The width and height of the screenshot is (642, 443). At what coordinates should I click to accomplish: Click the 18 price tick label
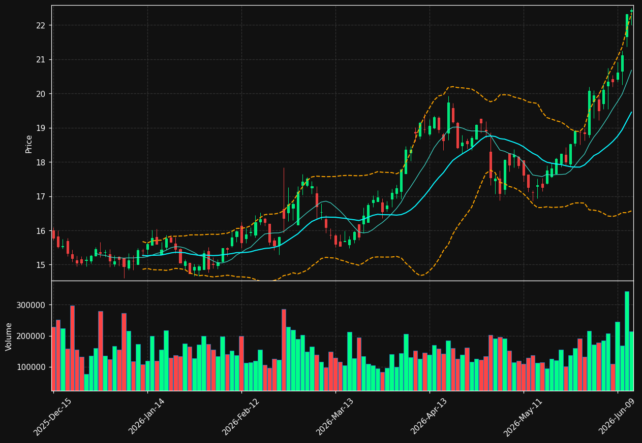(x=41, y=162)
